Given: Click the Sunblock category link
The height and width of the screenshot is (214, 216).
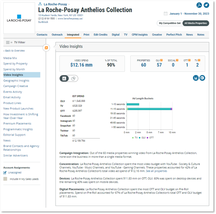Looking at the screenshot, I should [x=43, y=22].
